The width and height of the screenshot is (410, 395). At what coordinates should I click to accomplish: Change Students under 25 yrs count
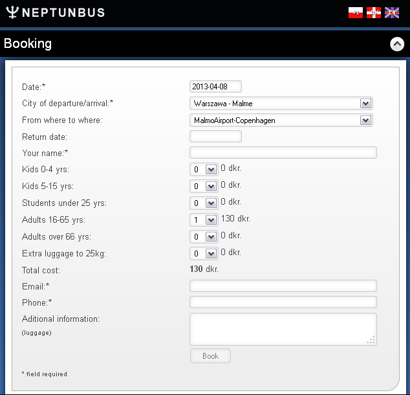[x=203, y=203]
